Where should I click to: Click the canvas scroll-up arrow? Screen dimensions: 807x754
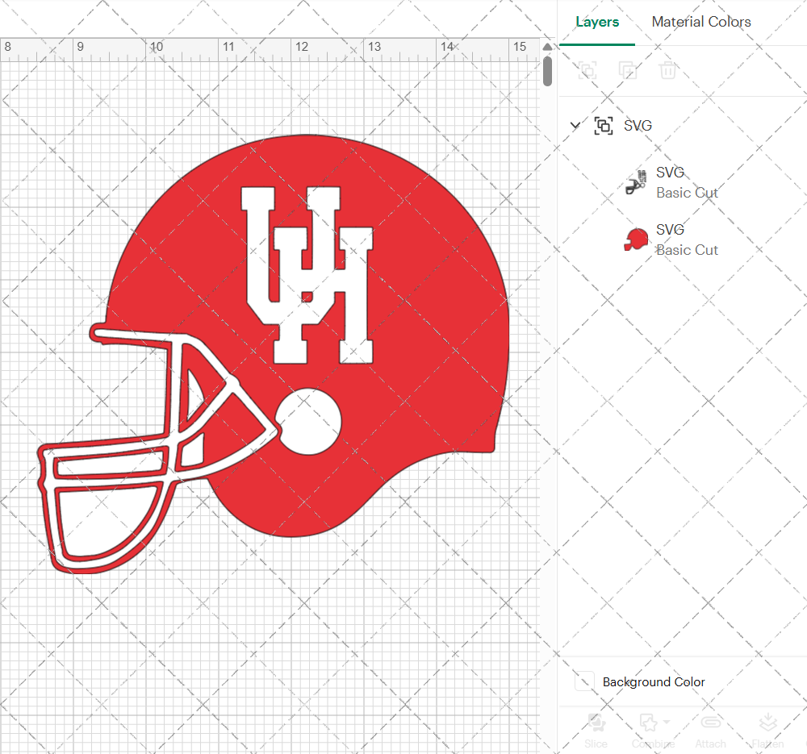(547, 47)
